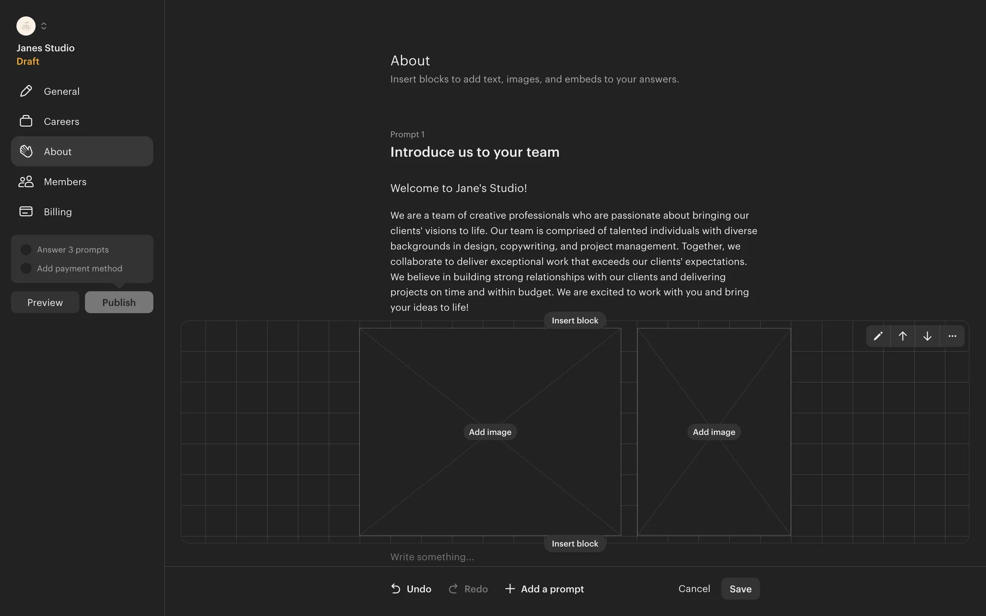986x616 pixels.
Task: Open the General section
Action: point(62,91)
